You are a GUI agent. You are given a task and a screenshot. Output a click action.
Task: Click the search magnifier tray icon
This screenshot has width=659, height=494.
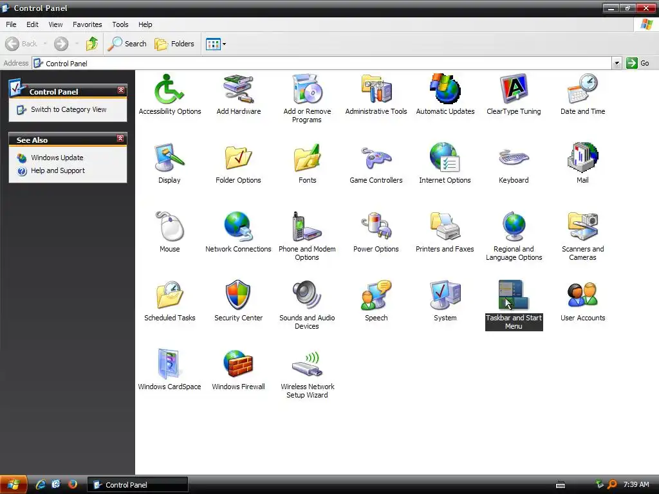[612, 485]
